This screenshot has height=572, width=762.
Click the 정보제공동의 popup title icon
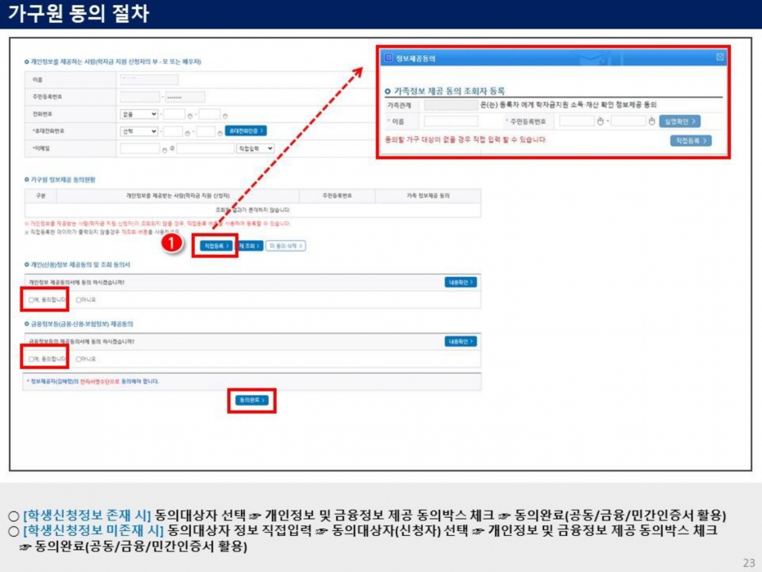click(x=389, y=58)
